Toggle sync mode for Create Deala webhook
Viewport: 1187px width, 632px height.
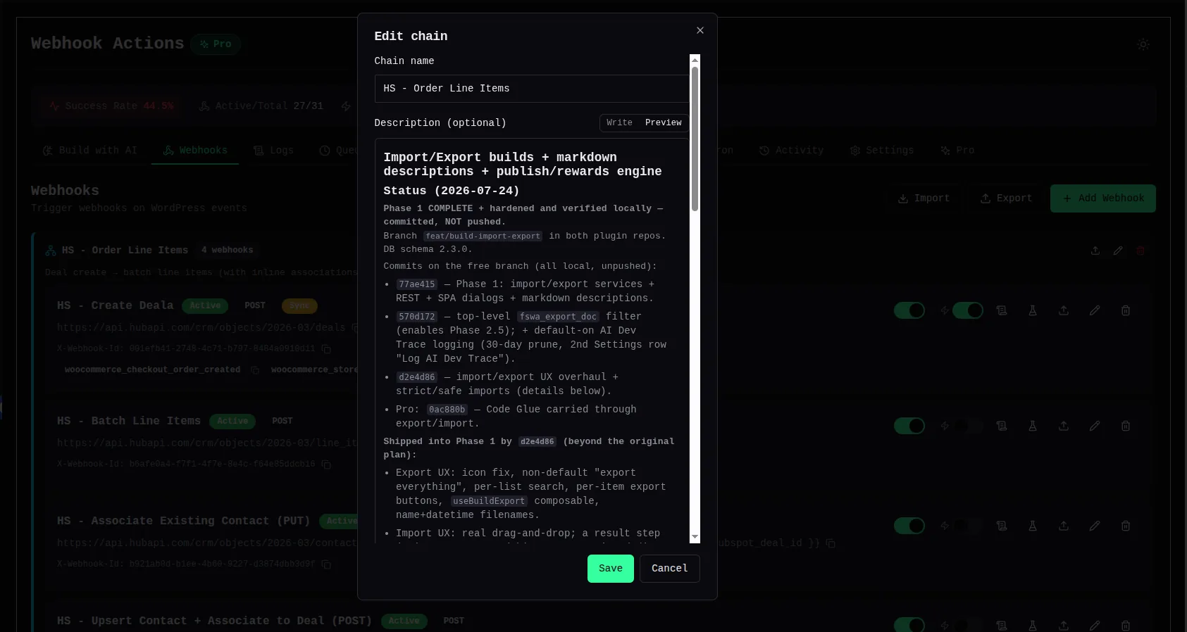coord(968,310)
